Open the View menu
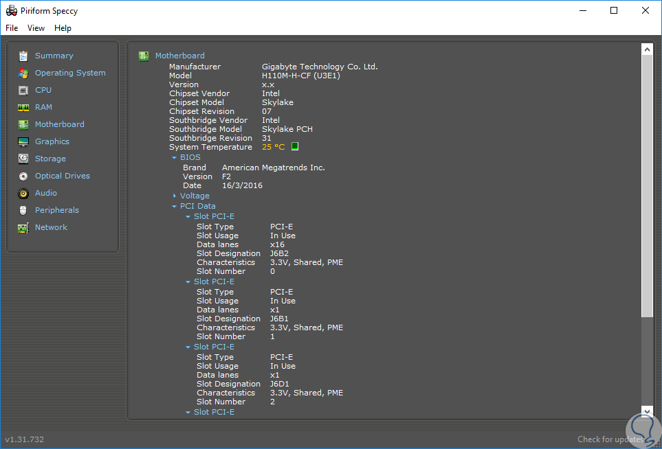 pos(36,28)
